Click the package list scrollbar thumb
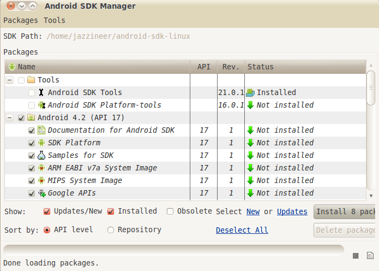This screenshot has height=271, width=379. 371,88
